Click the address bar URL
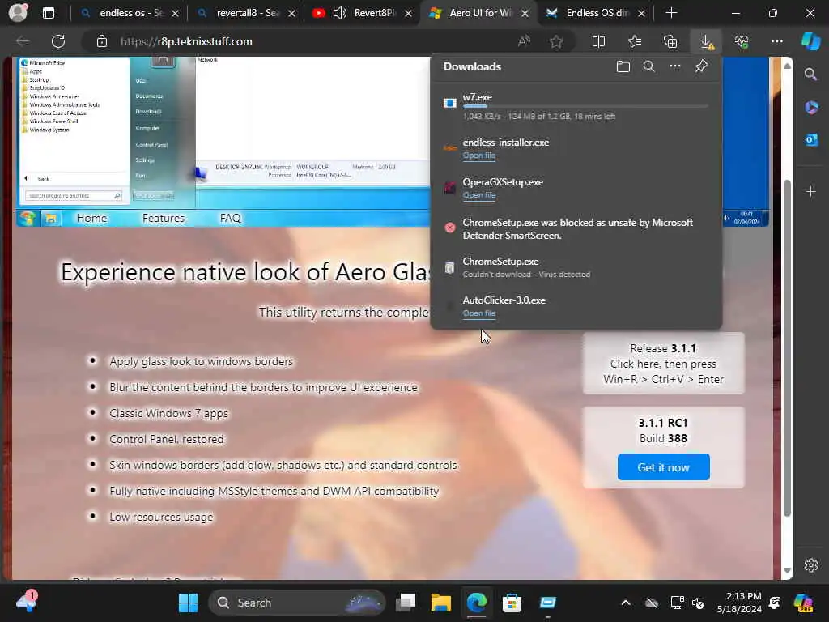 pyautogui.click(x=186, y=41)
